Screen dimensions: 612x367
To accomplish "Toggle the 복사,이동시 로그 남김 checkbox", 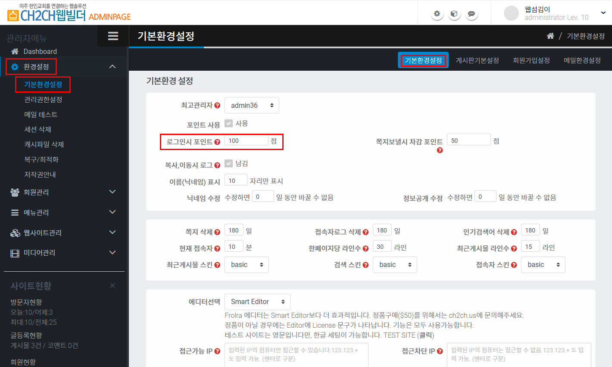I will (x=229, y=164).
